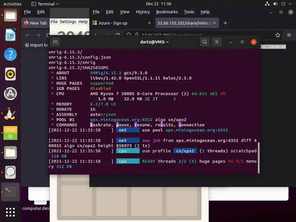Open new terminal tab button
The image size is (296, 222).
(55, 42)
